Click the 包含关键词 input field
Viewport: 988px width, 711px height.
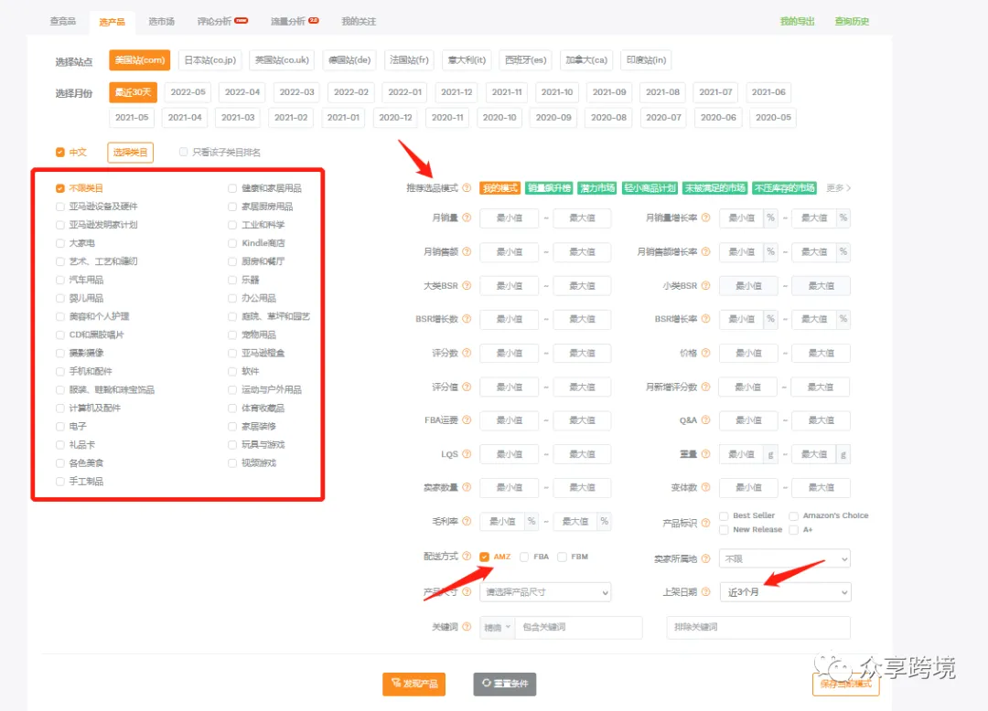coord(578,627)
